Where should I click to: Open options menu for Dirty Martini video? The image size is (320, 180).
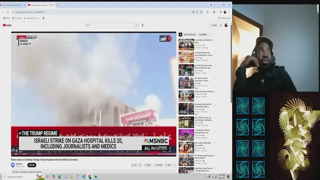pyautogui.click(x=215, y=40)
